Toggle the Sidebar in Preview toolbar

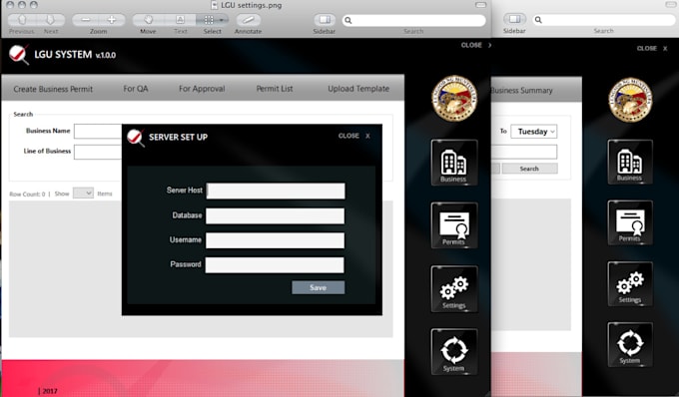pos(325,20)
